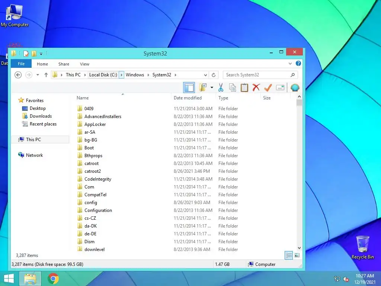381x286 pixels.
Task: Click Local Disk (C:) breadcrumb
Action: (103, 74)
